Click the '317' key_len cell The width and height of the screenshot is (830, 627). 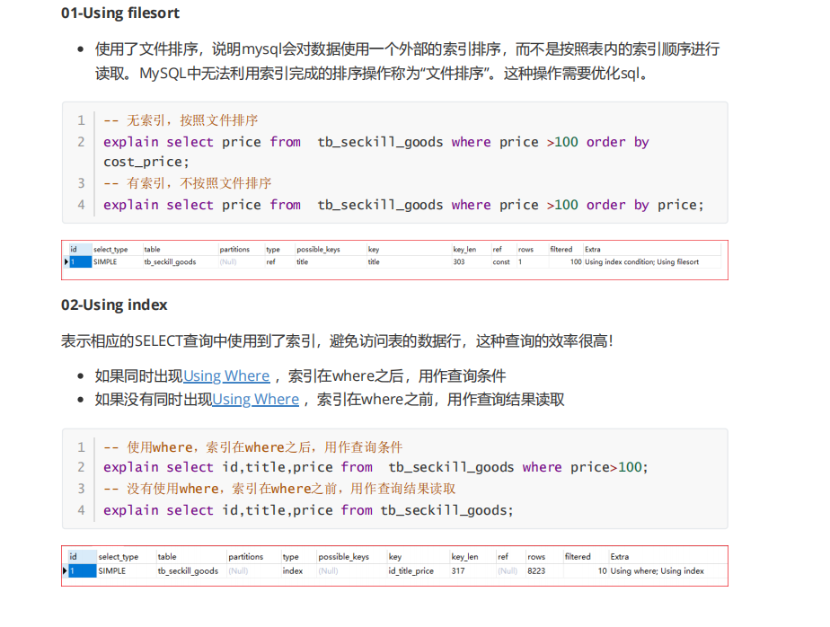[458, 571]
